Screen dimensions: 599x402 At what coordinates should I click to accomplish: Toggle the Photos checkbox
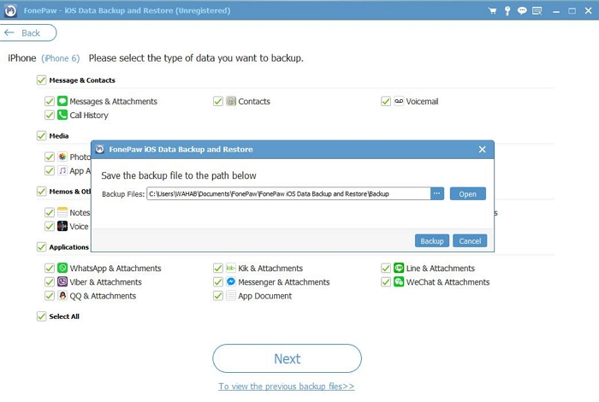(x=50, y=157)
